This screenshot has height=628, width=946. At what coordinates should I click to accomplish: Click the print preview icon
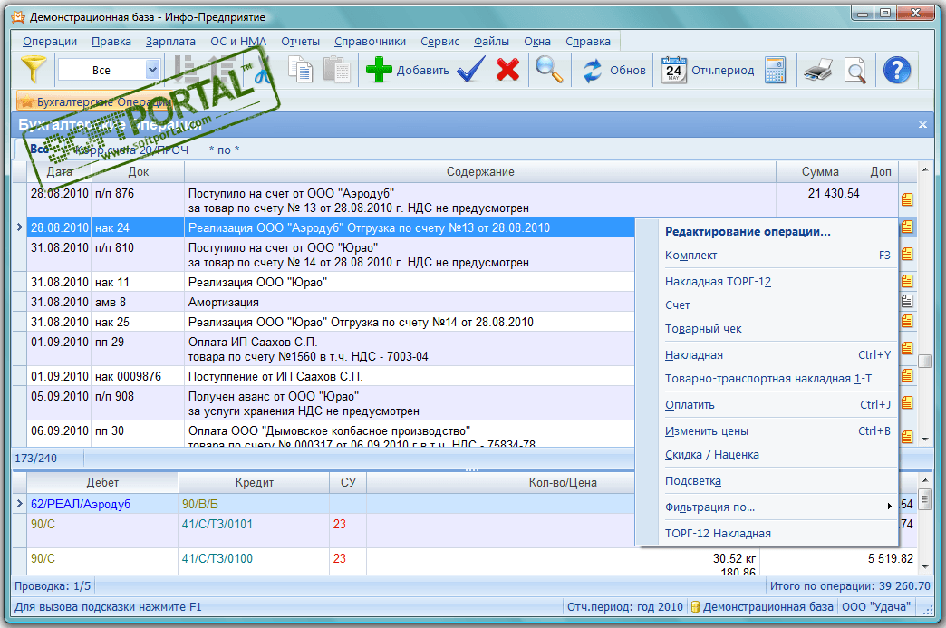[854, 70]
